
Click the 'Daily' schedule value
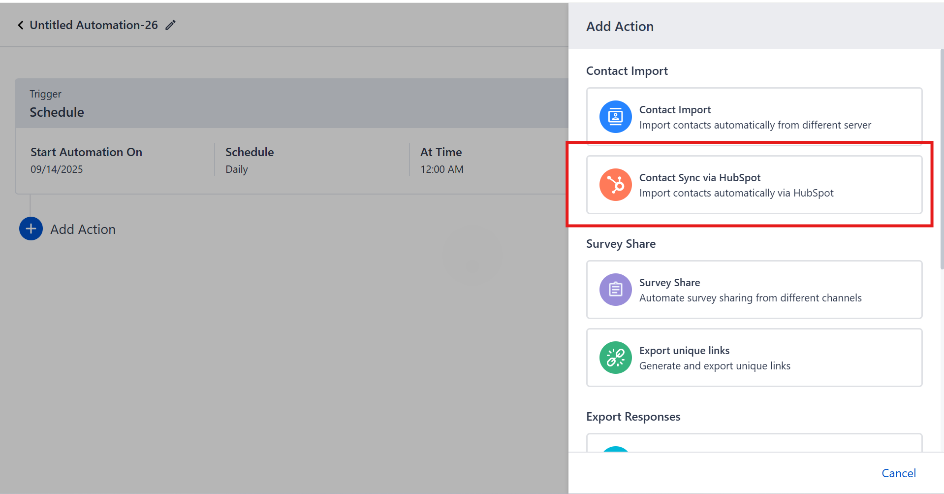point(236,169)
